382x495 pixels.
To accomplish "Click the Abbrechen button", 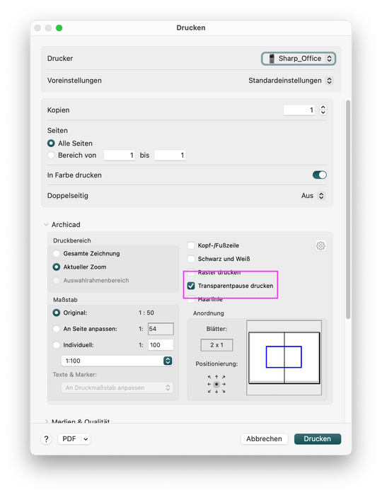I will click(x=264, y=439).
